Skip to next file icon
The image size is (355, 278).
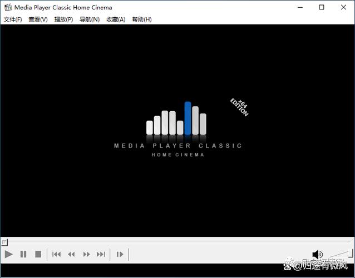[x=101, y=254]
